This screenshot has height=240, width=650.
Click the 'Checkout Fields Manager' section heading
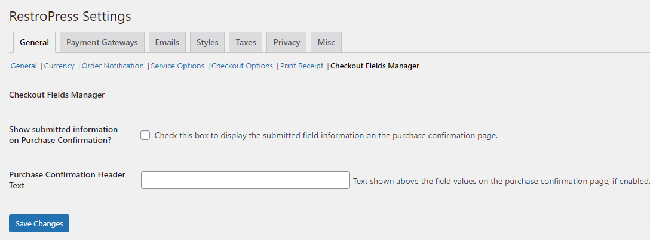(57, 95)
